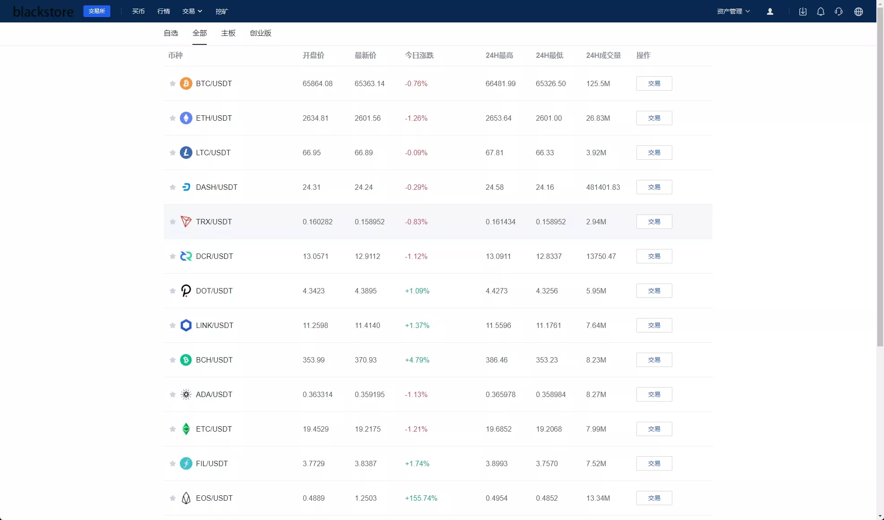Click the app download icon in header
884x520 pixels.
pos(803,12)
